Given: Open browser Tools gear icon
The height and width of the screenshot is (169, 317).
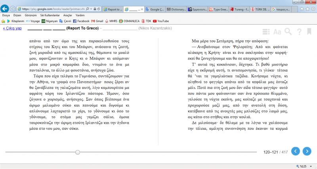Looking at the screenshot, I should coord(313,9).
